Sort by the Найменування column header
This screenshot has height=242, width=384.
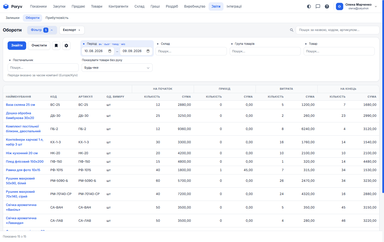[18, 97]
